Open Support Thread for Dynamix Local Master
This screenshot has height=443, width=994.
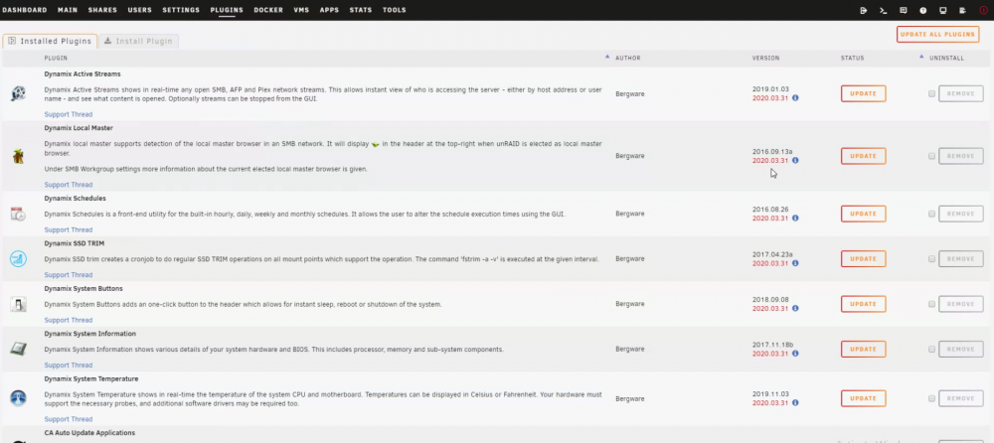[69, 185]
